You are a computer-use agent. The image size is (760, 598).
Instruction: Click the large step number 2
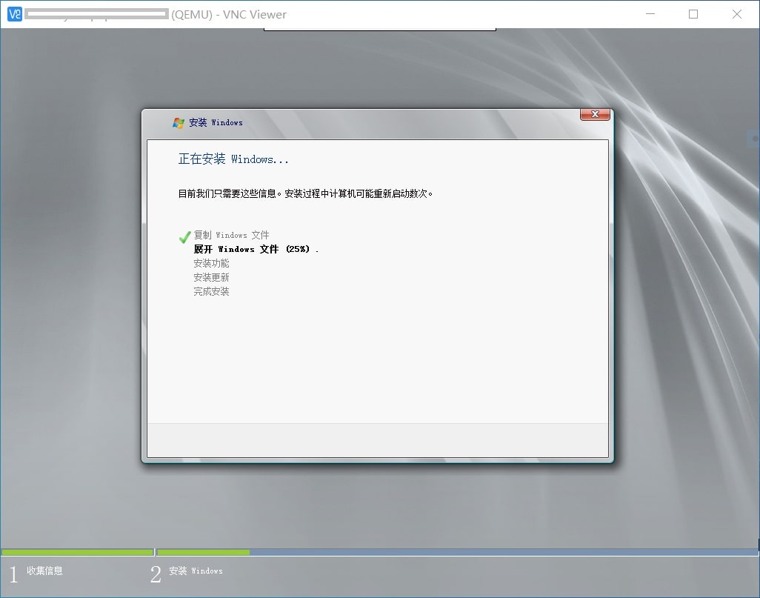pyautogui.click(x=156, y=574)
